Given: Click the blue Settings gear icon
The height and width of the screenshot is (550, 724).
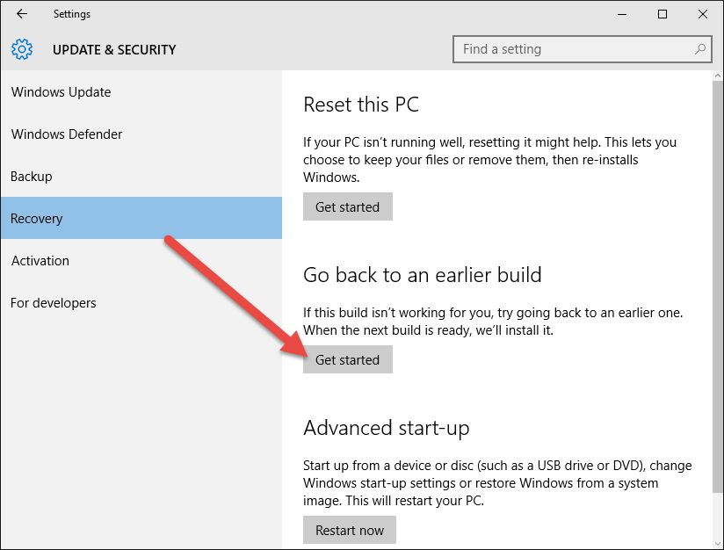Looking at the screenshot, I should click(x=22, y=49).
